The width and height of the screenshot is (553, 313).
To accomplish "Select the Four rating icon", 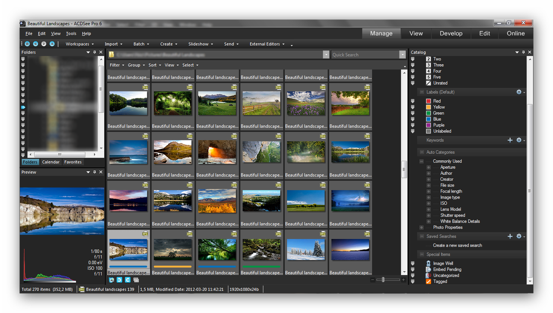I will click(429, 71).
